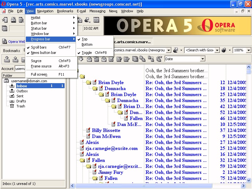
Task: Open the address field dropdown arrow
Action: (x=169, y=50)
